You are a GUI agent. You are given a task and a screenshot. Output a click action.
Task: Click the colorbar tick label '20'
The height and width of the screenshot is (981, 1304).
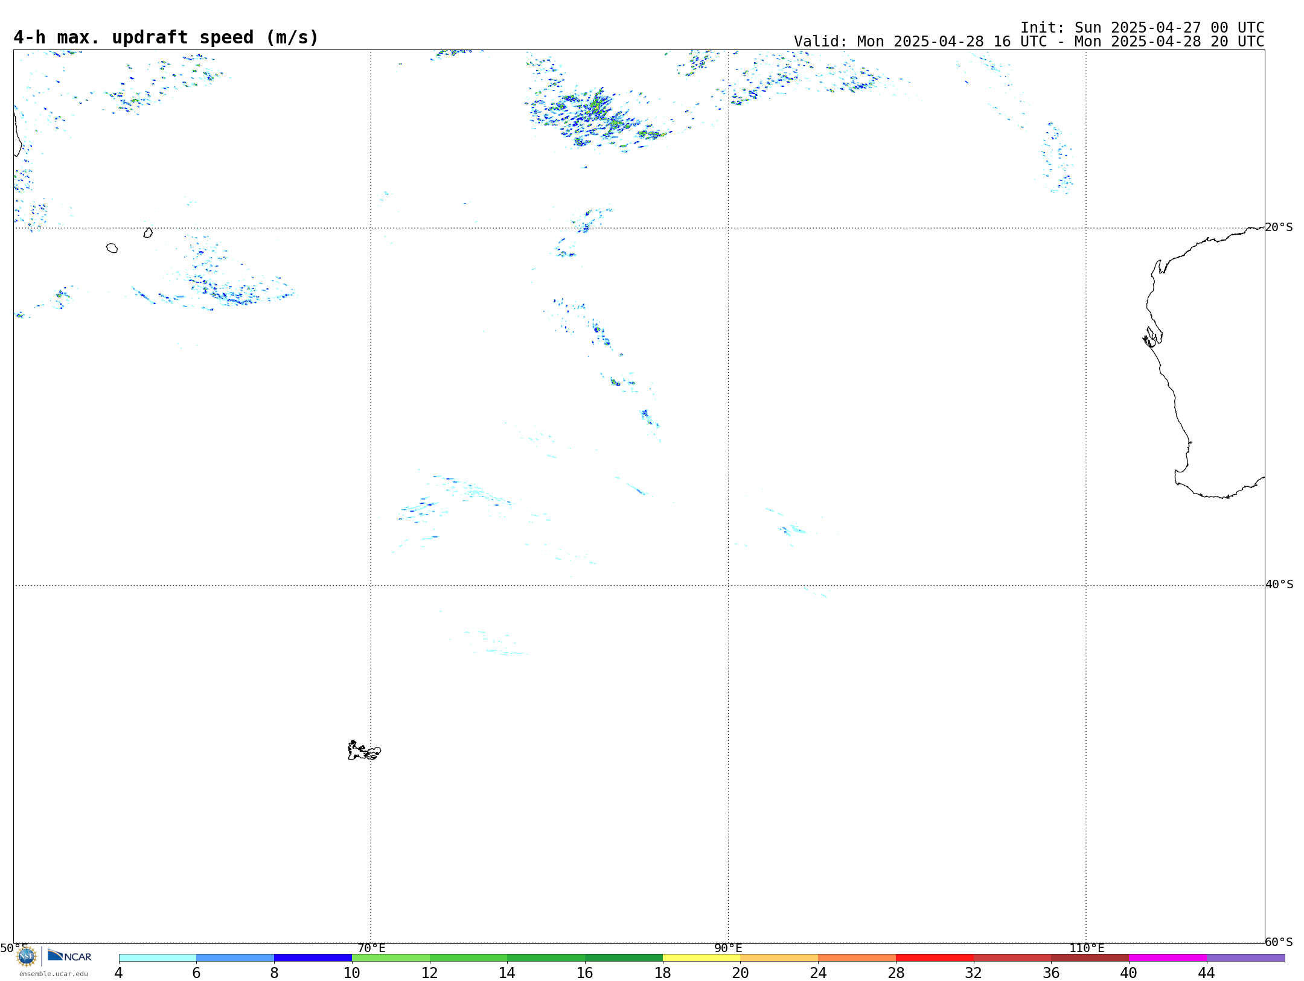pos(741,973)
